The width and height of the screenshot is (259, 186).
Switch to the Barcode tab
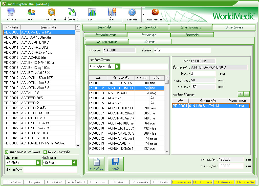coord(192,35)
